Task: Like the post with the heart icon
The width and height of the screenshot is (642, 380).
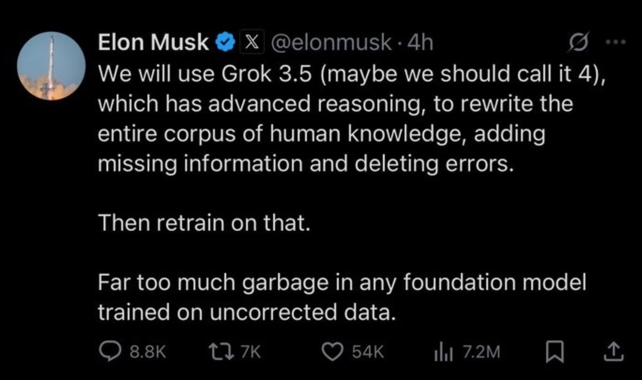Action: tap(333, 352)
